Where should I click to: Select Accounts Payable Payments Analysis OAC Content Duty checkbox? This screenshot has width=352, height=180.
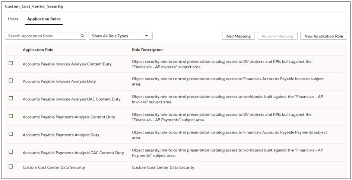pyautogui.click(x=11, y=152)
